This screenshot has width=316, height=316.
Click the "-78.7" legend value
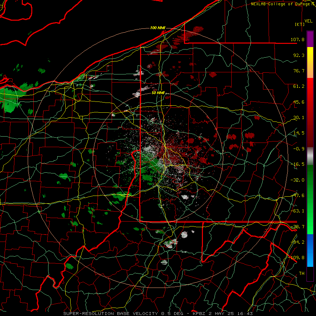pyautogui.click(x=297, y=227)
